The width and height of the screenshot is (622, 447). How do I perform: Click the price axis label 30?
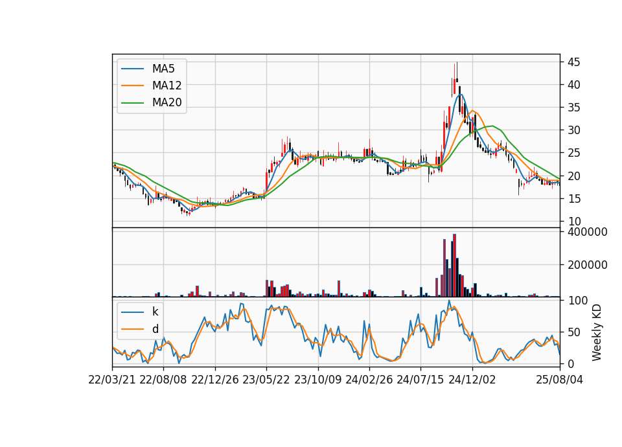(573, 130)
